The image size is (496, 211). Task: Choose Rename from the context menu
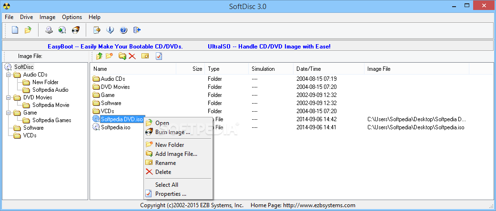[x=178, y=163]
